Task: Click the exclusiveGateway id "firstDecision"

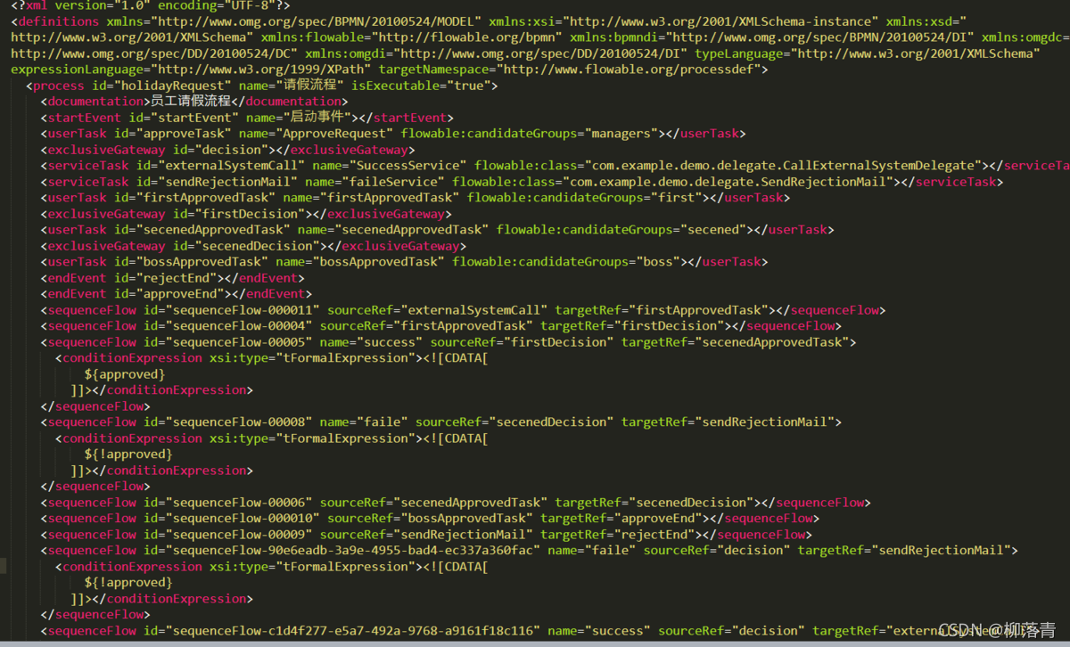Action: 251,214
